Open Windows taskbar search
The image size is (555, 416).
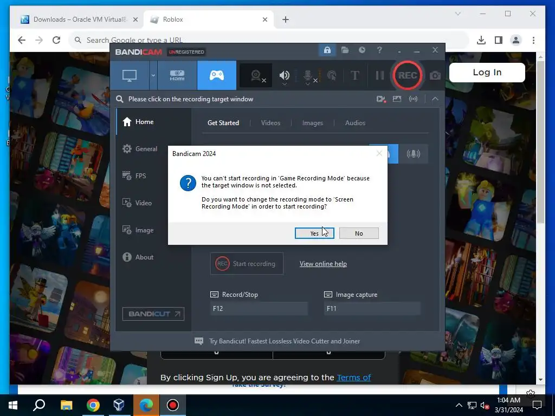39,405
